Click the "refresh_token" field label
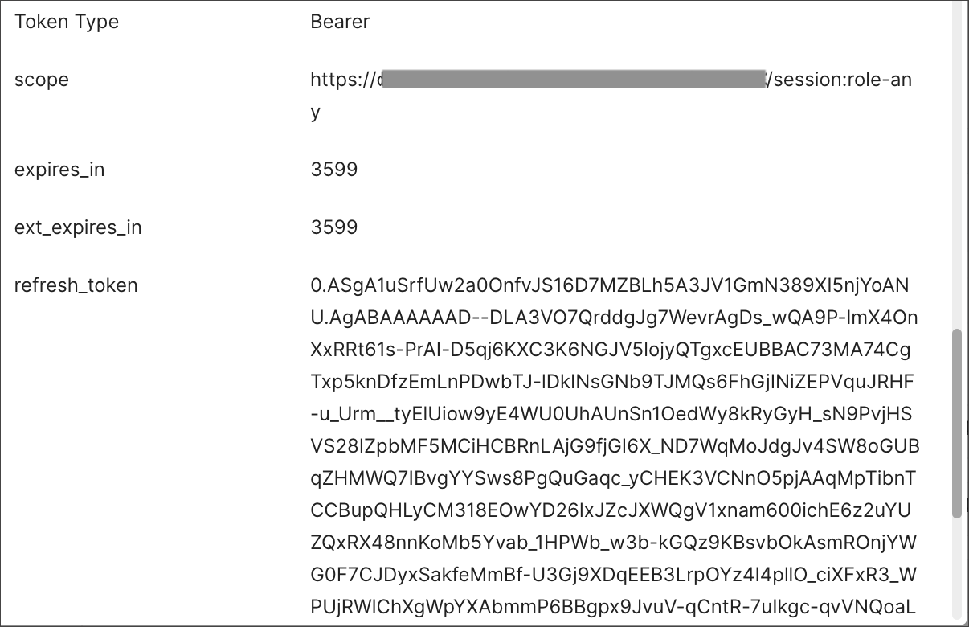This screenshot has height=627, width=969. 76,285
